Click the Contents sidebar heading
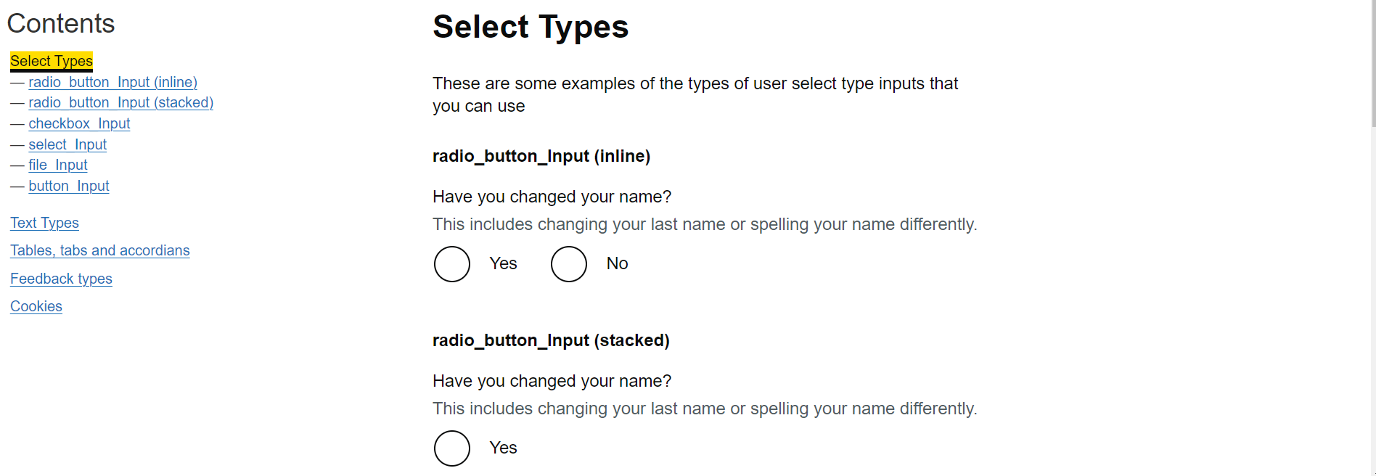 pos(61,24)
